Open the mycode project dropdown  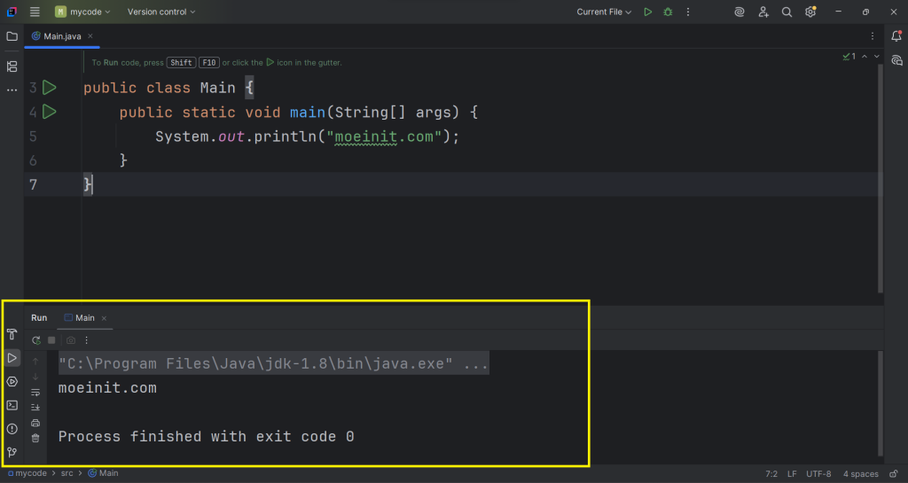[82, 12]
